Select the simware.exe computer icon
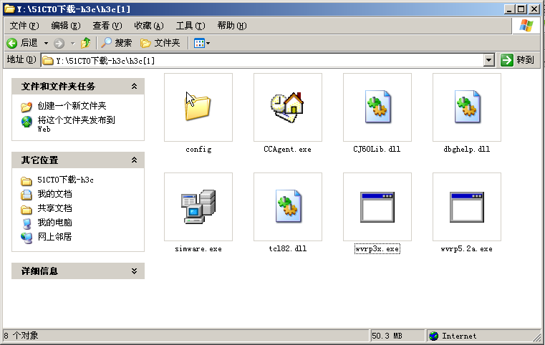The width and height of the screenshot is (545, 345). click(198, 207)
